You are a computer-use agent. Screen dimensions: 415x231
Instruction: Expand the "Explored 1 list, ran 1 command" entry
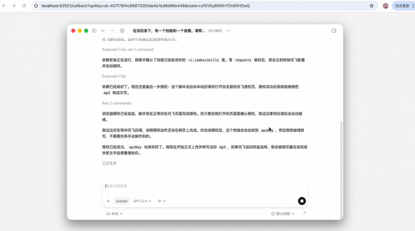coord(127,49)
